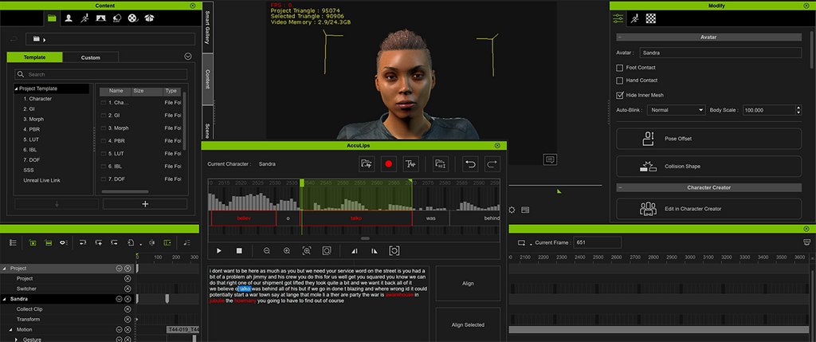Zoom in the AccuLips waveform
Screen dimensions: 816x342
click(287, 250)
